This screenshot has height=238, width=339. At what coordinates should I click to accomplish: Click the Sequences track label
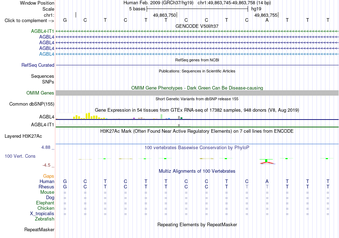click(x=42, y=76)
